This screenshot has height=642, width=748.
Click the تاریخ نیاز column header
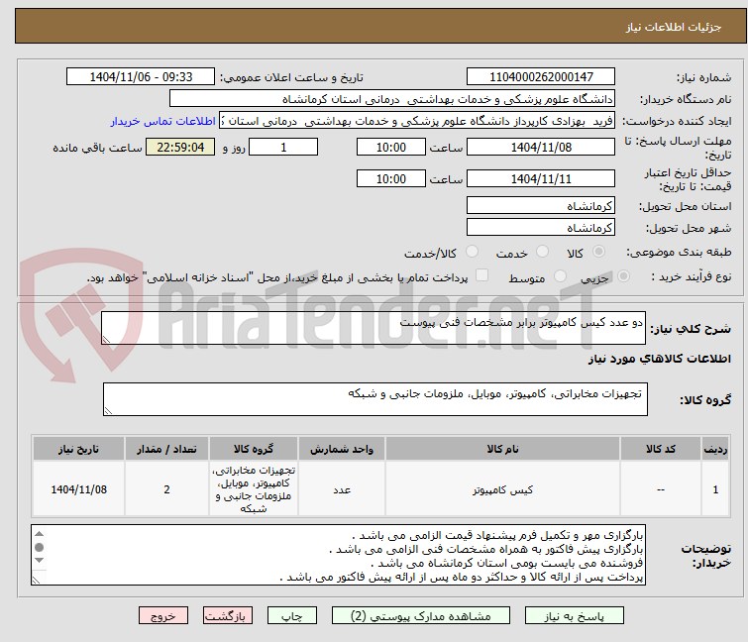coord(78,449)
